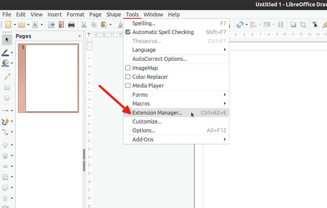This screenshot has width=327, height=208.
Task: Toggle the Media Player checkbox
Action: pos(128,86)
